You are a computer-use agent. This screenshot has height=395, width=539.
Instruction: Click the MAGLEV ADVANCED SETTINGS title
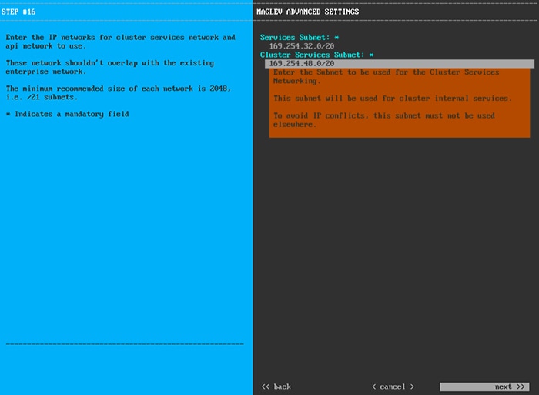point(308,12)
